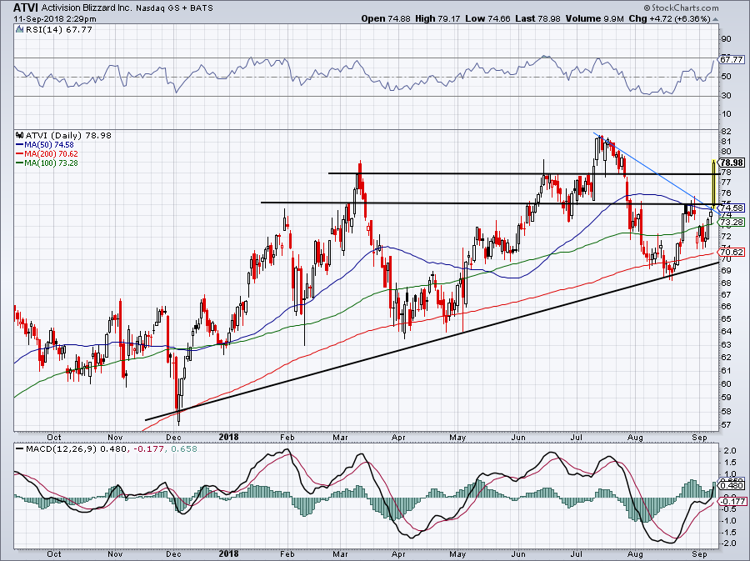Click the 74.58 blue MA tag on right axis
Viewport: 750px width, 561px height.
click(732, 208)
